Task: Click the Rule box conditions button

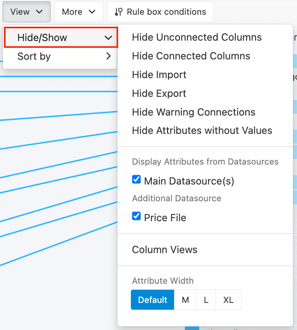Action: pyautogui.click(x=160, y=12)
